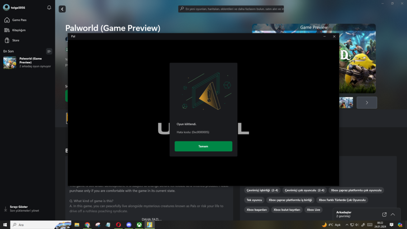Open Kitaplığım library in sidebar
Image resolution: width=407 pixels, height=229 pixels.
tap(15, 30)
